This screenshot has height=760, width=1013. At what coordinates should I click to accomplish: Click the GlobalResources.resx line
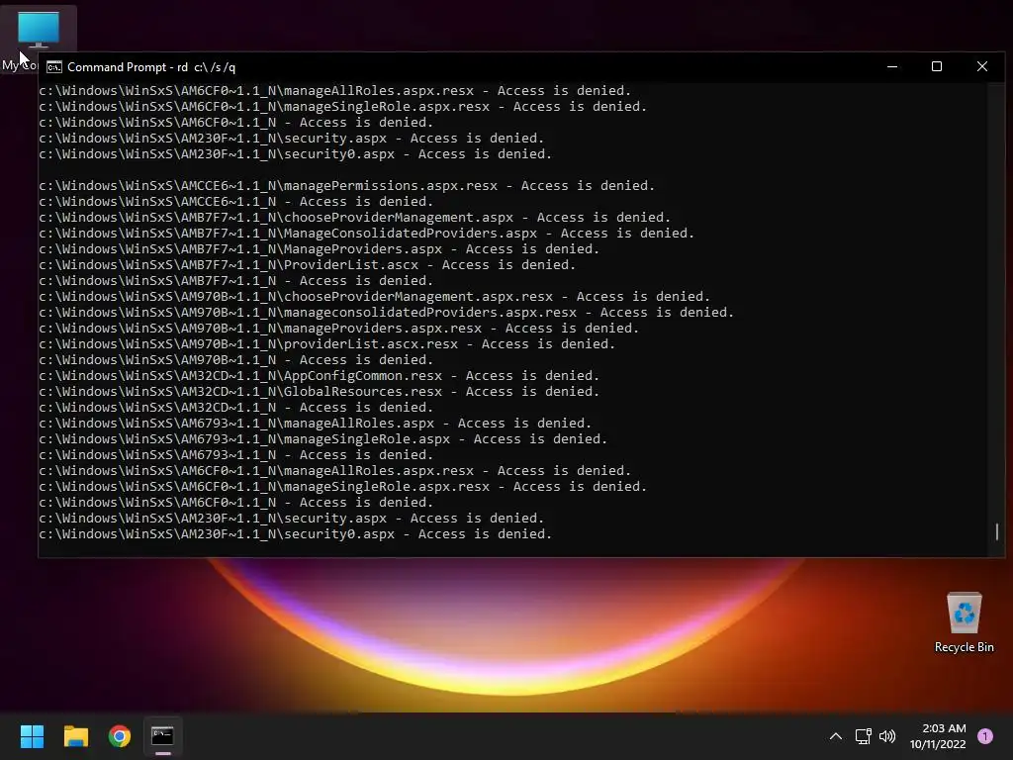(320, 392)
